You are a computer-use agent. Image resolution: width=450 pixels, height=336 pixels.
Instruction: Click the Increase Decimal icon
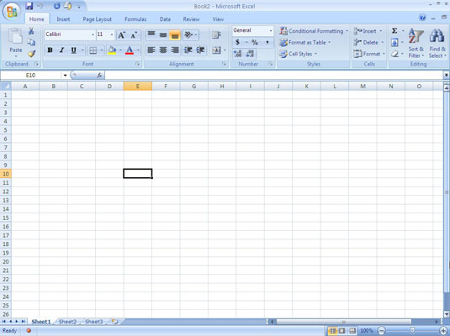pyautogui.click(x=238, y=54)
